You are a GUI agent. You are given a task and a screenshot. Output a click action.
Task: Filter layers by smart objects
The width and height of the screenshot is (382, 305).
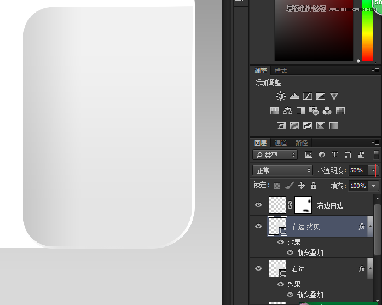[361, 155]
